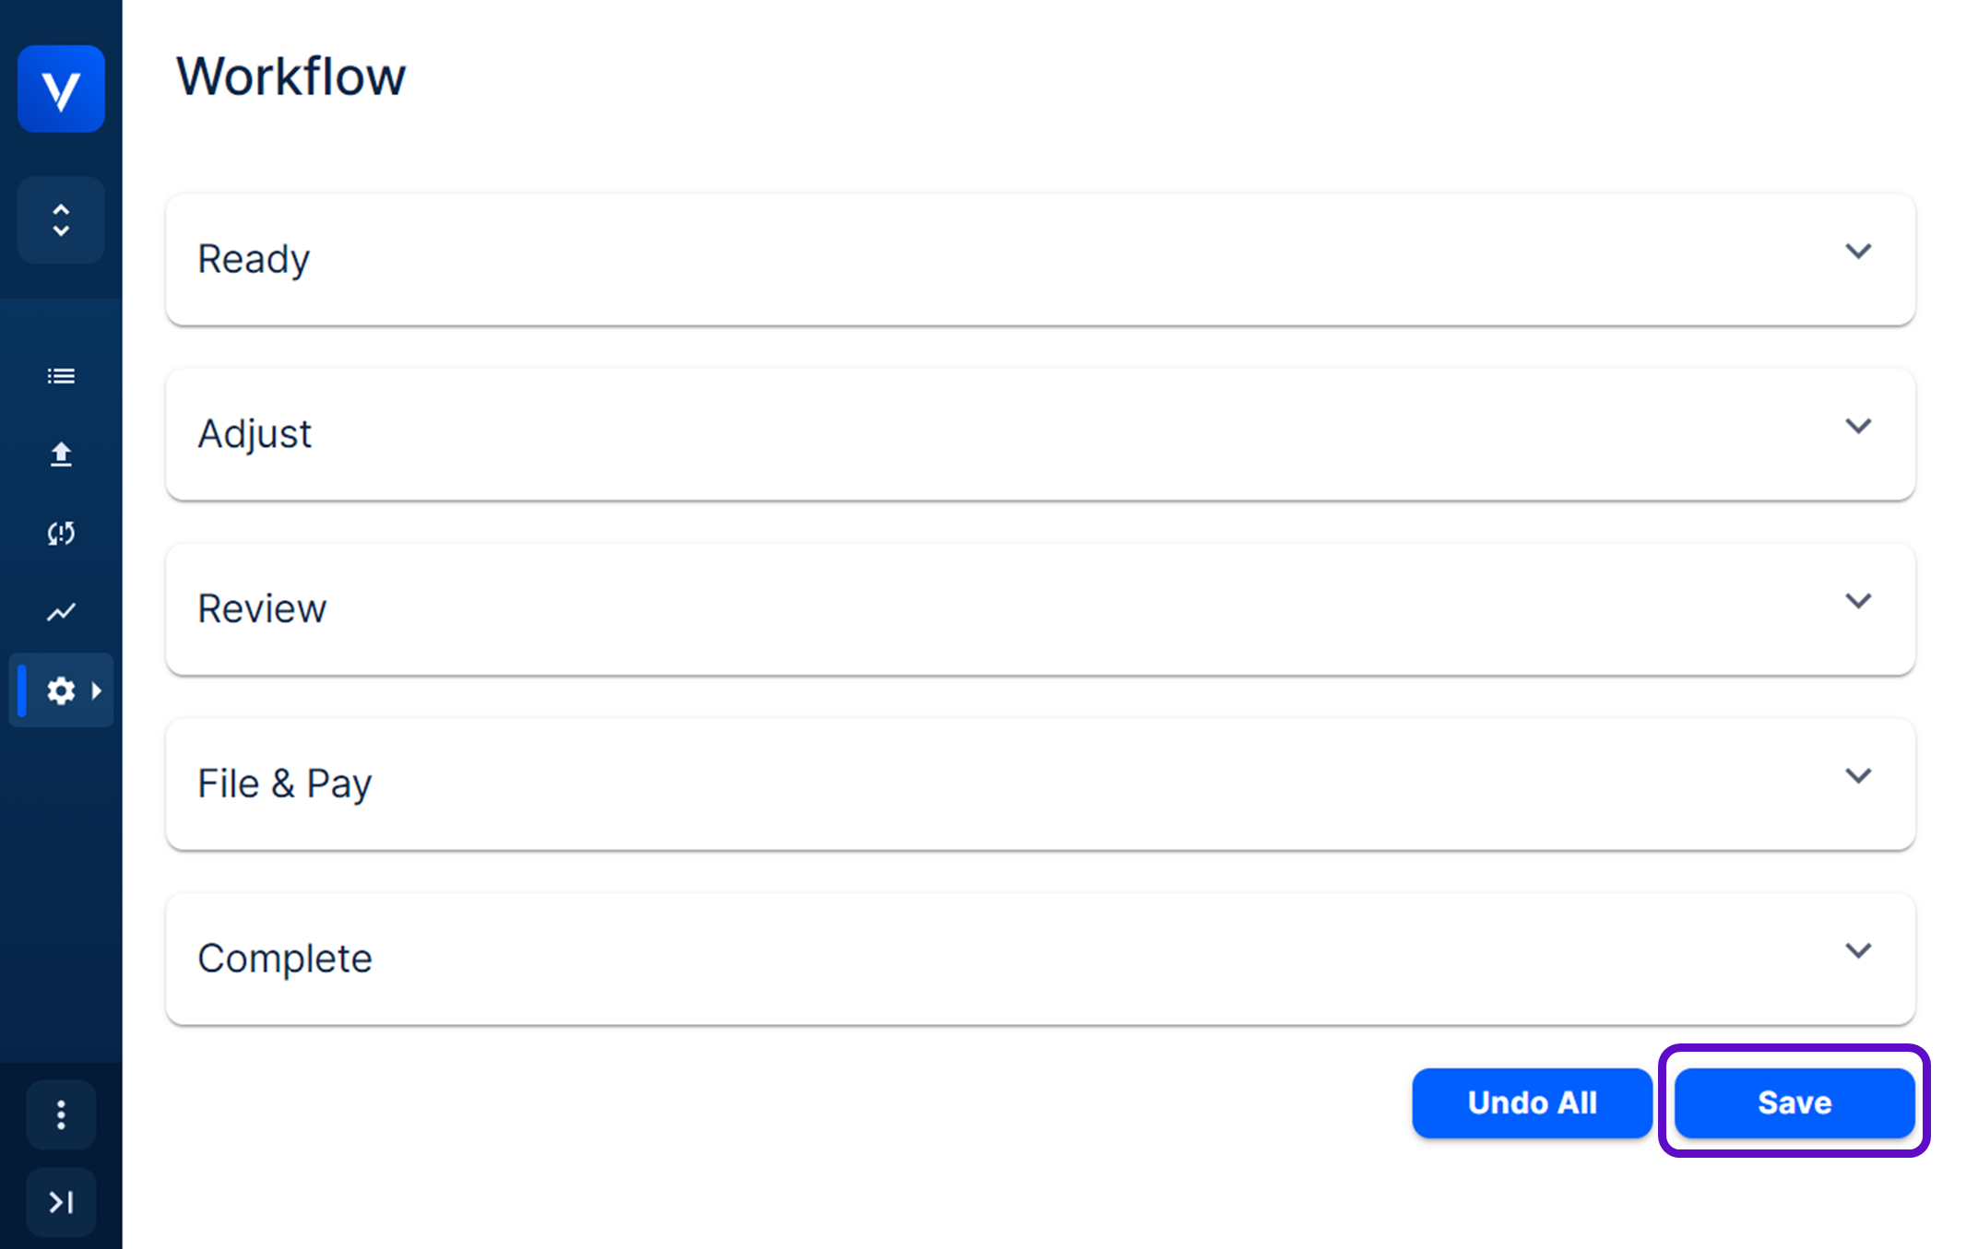Open the three-dot more options menu

[x=61, y=1114]
